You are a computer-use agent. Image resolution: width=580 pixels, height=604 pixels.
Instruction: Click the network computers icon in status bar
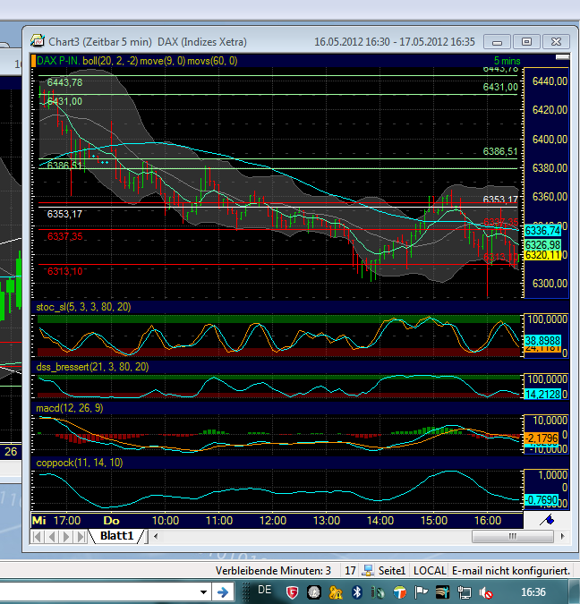click(368, 571)
